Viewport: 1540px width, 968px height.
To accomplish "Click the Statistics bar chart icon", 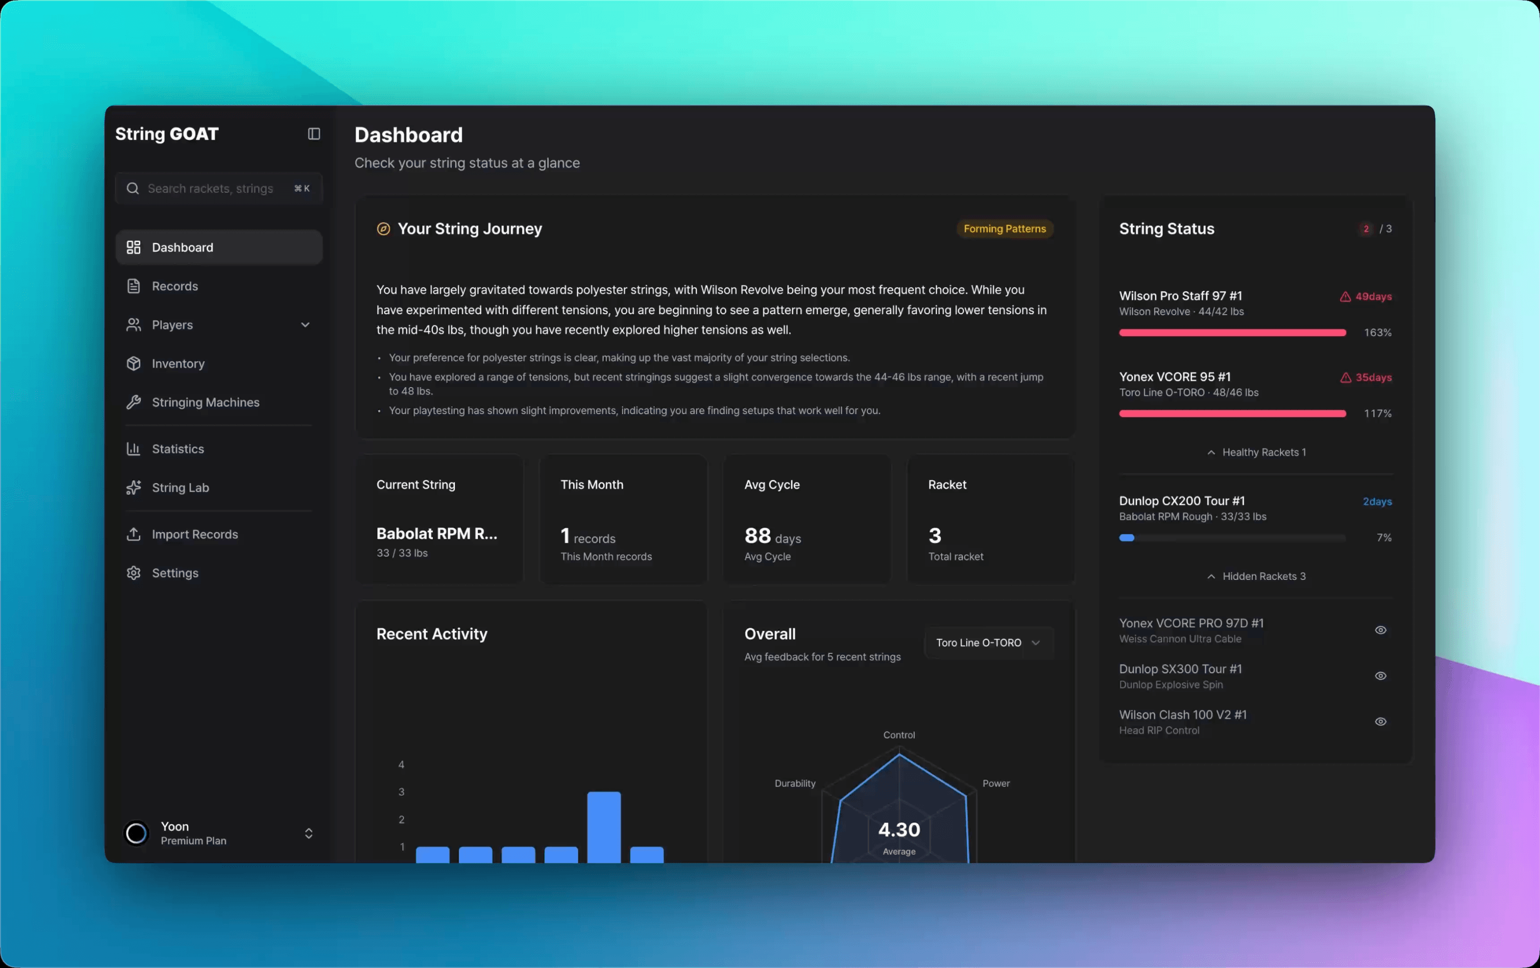I will pyautogui.click(x=133, y=449).
